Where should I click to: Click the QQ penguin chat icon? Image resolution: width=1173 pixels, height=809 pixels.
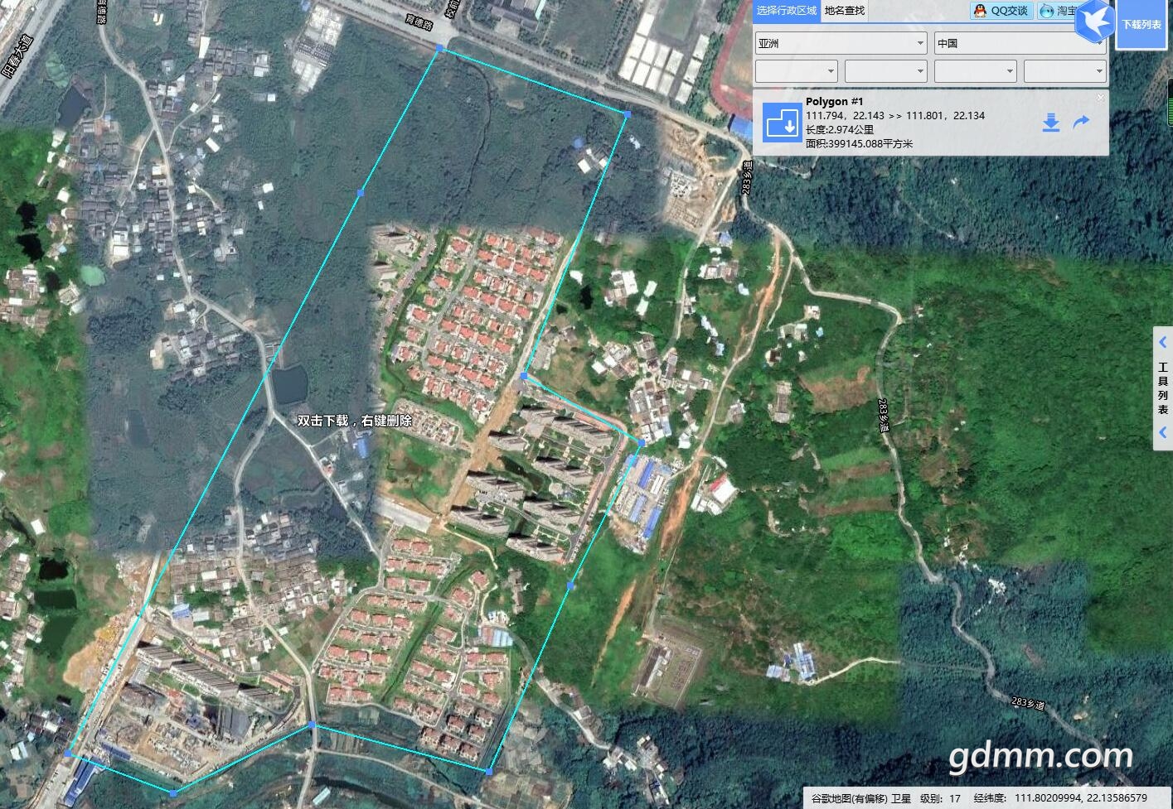coord(981,11)
